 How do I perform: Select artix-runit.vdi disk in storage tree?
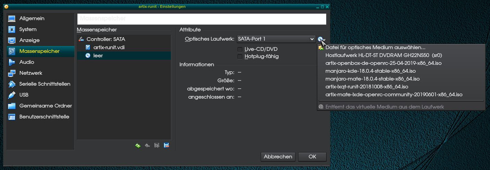[109, 47]
